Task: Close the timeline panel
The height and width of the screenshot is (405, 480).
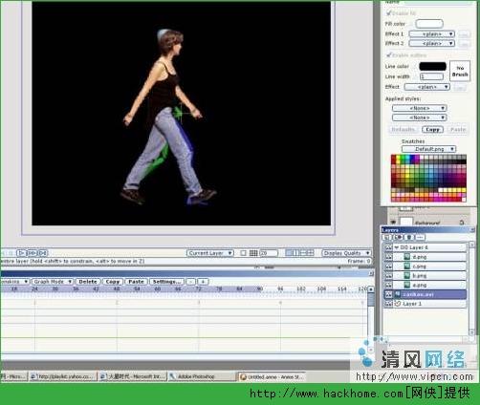Action: [x=371, y=273]
